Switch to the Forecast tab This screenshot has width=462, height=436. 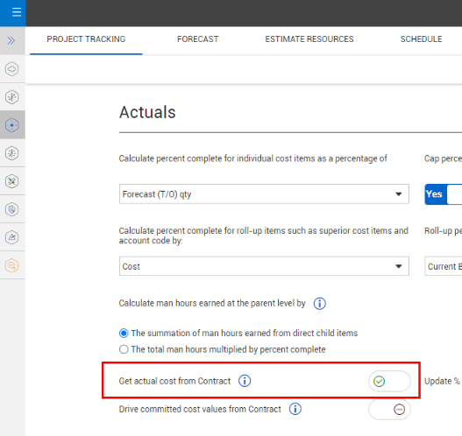point(198,39)
